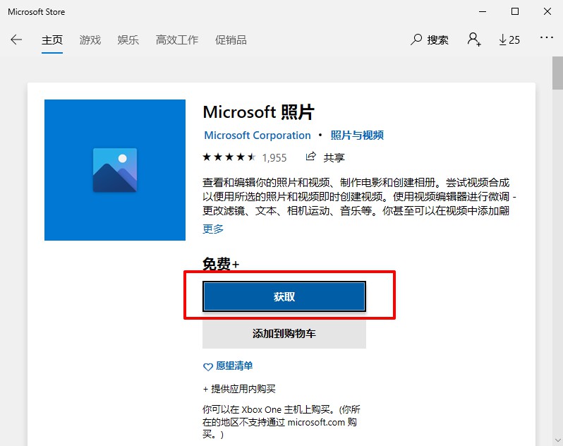Click the vertical scrollbar thumb
The height and width of the screenshot is (446, 563).
[x=557, y=73]
